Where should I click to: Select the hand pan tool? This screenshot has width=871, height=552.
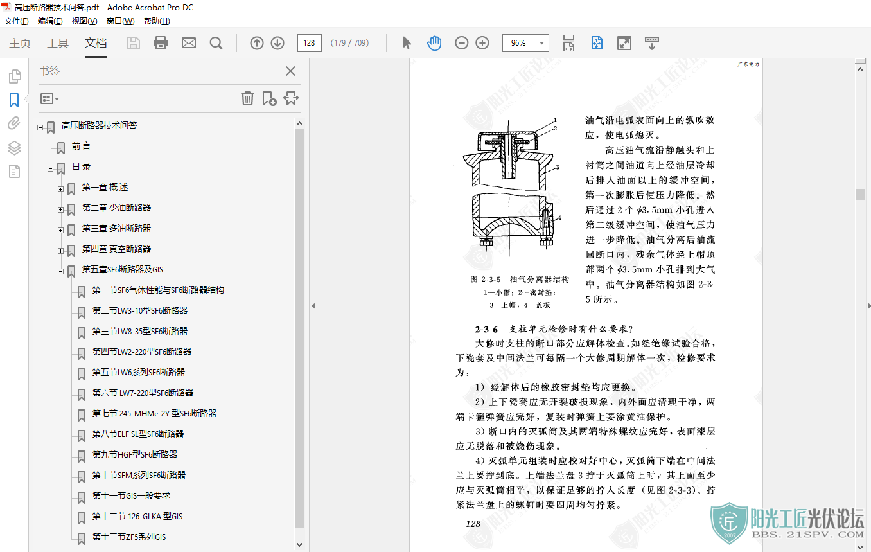(x=434, y=43)
